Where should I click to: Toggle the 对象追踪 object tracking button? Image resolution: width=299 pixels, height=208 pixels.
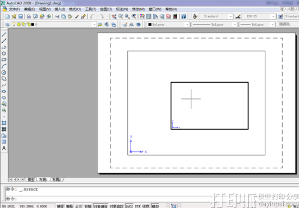pyautogui.click(x=116, y=206)
